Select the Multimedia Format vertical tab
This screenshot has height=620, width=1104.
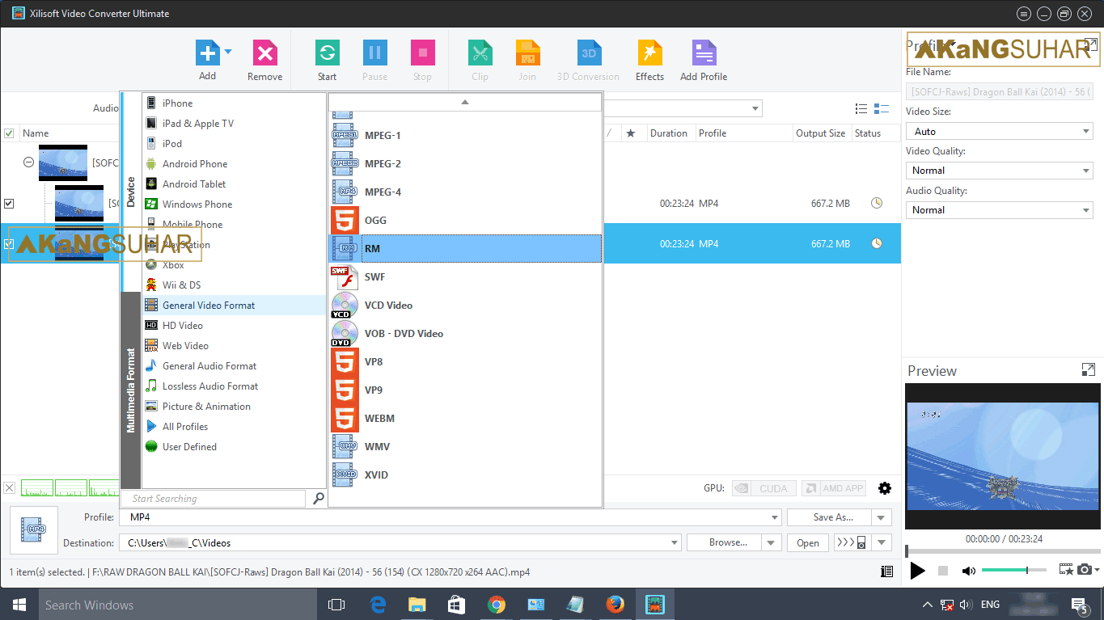click(x=131, y=390)
